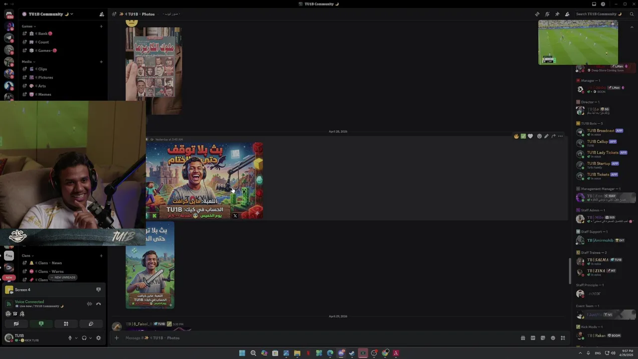Create a channel in Clans category
This screenshot has width=638, height=359.
click(x=101, y=256)
